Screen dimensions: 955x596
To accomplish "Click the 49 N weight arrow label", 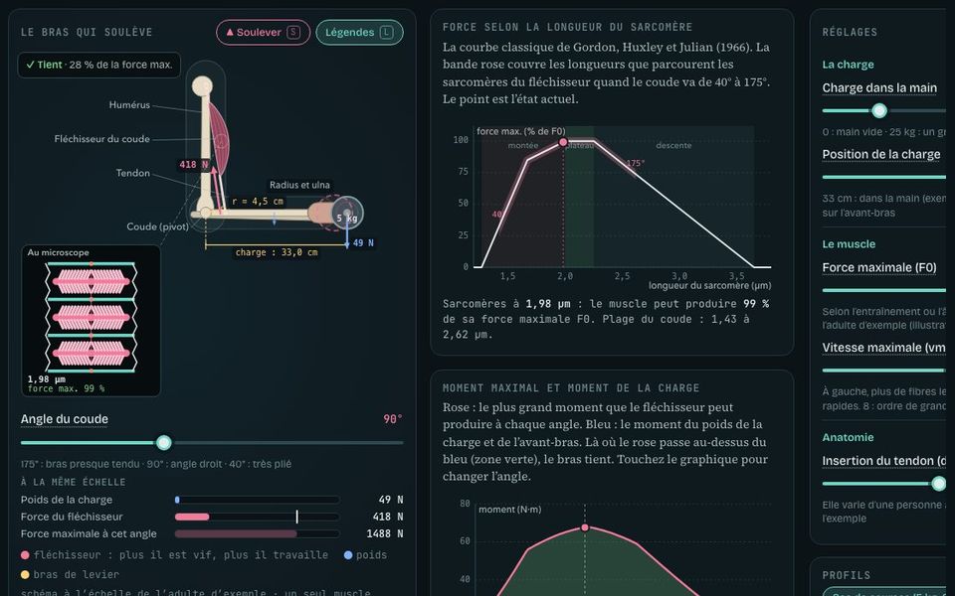I will click(363, 242).
